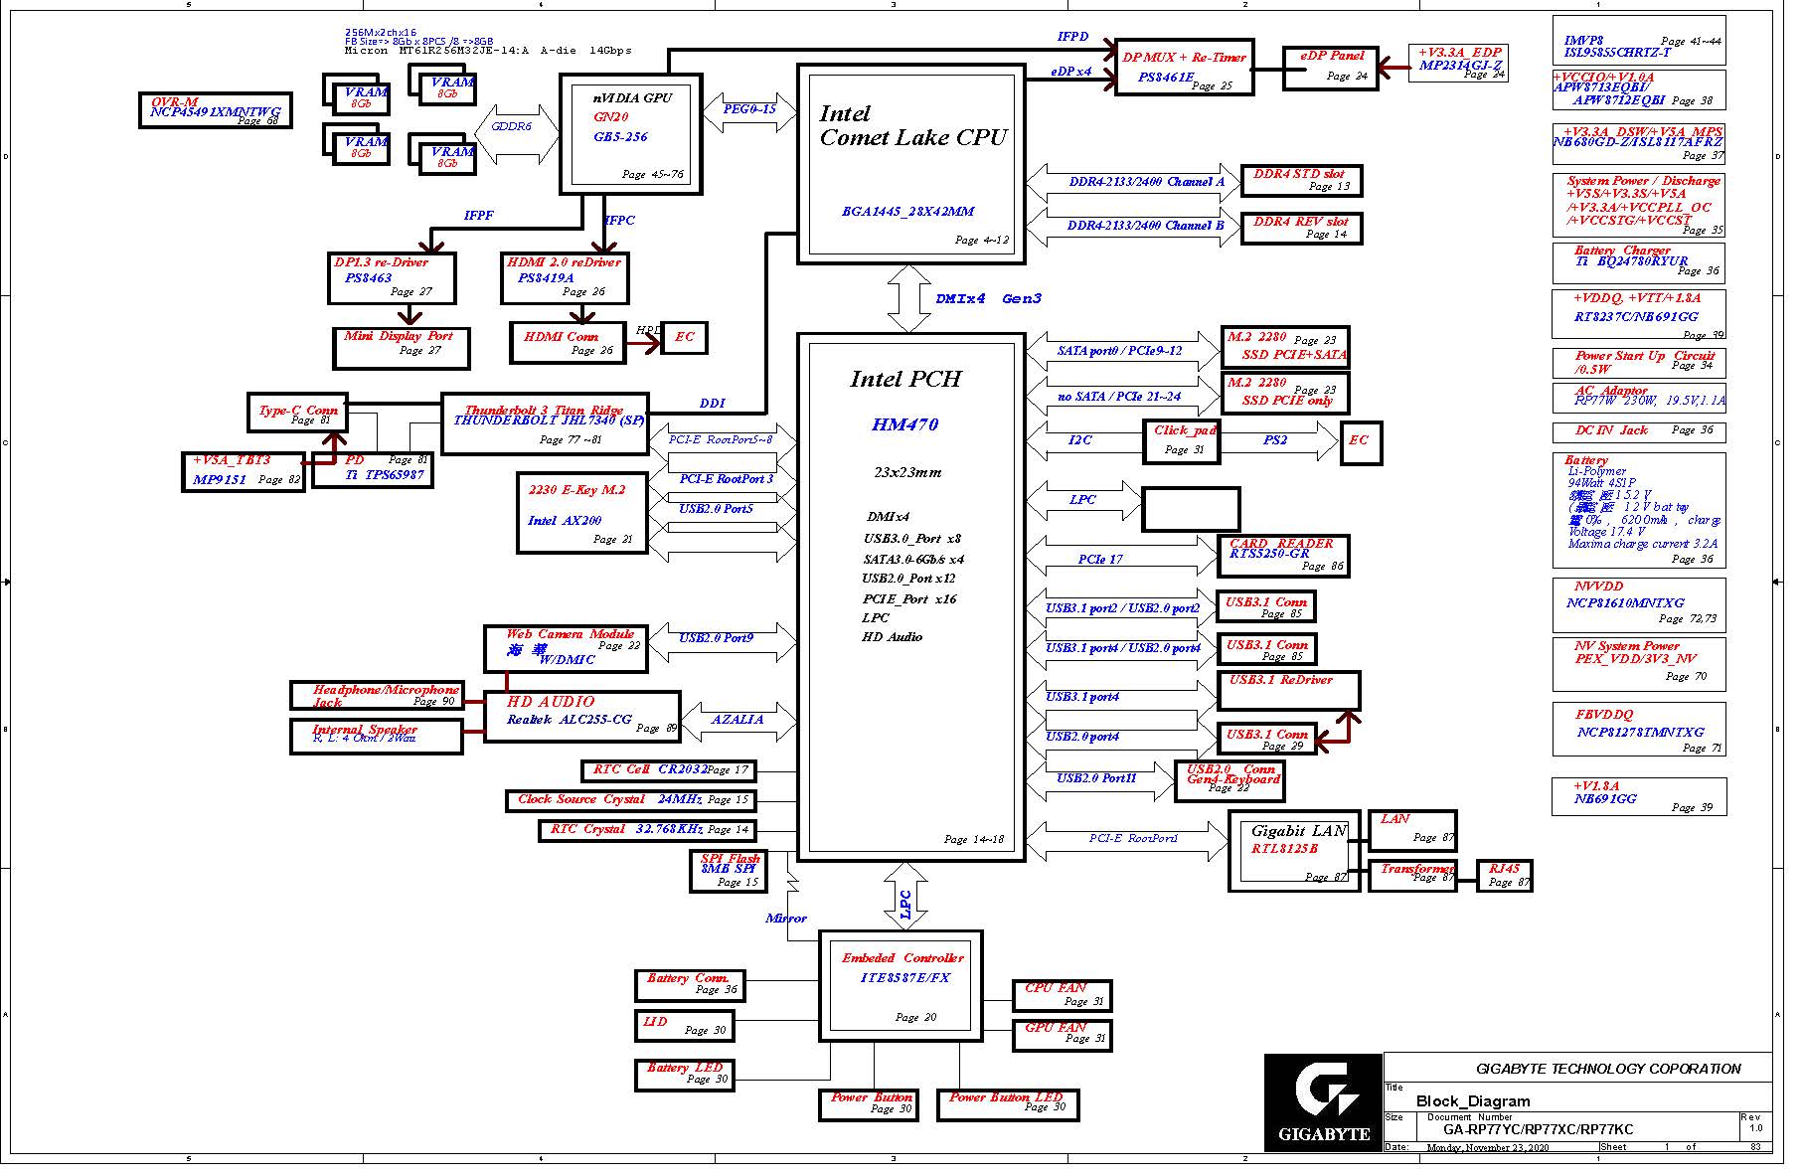Viewport: 1802px width, 1176px height.
Task: Select the DP1.3 re-Driver PS8463 block
Action: click(392, 278)
